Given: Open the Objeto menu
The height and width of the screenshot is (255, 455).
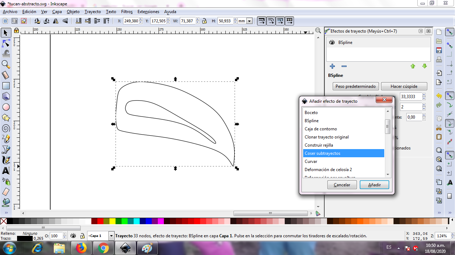Looking at the screenshot, I should [x=73, y=12].
